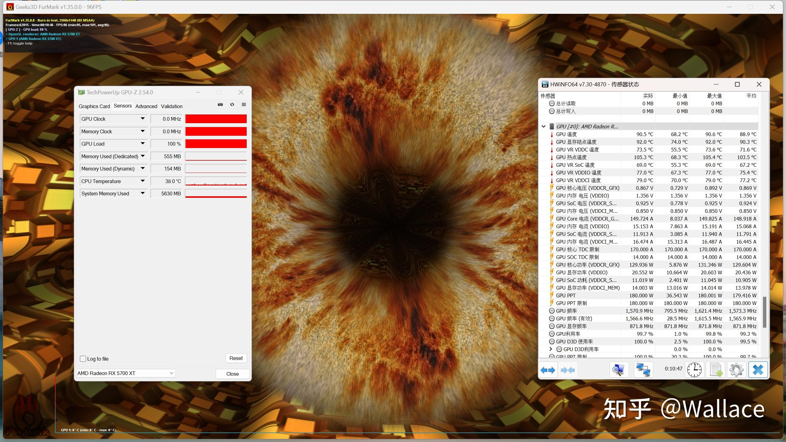
Task: Select the Advanced tab in GPU-Z
Action: (x=146, y=106)
